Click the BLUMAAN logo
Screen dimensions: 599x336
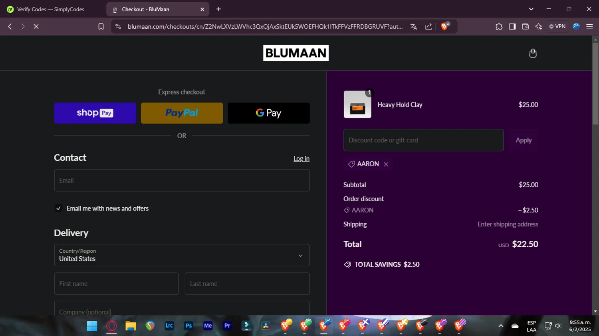(296, 53)
